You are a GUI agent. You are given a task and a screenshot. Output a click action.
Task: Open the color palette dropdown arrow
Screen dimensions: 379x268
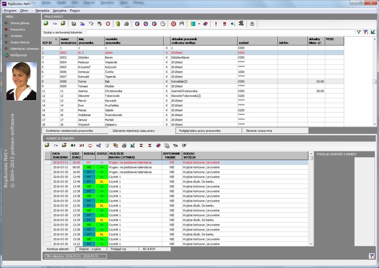tap(199, 24)
